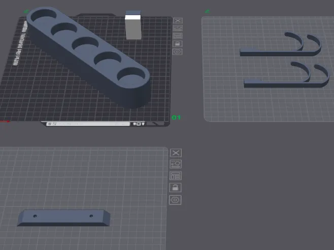The width and height of the screenshot is (334, 250).
Task: Remove plate 01 with its X icon
Action: [178, 21]
